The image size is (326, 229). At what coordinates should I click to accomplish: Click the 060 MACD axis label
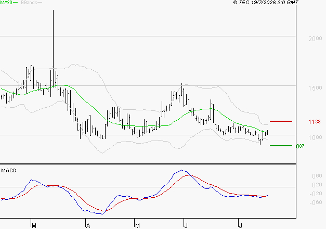coord(317,176)
